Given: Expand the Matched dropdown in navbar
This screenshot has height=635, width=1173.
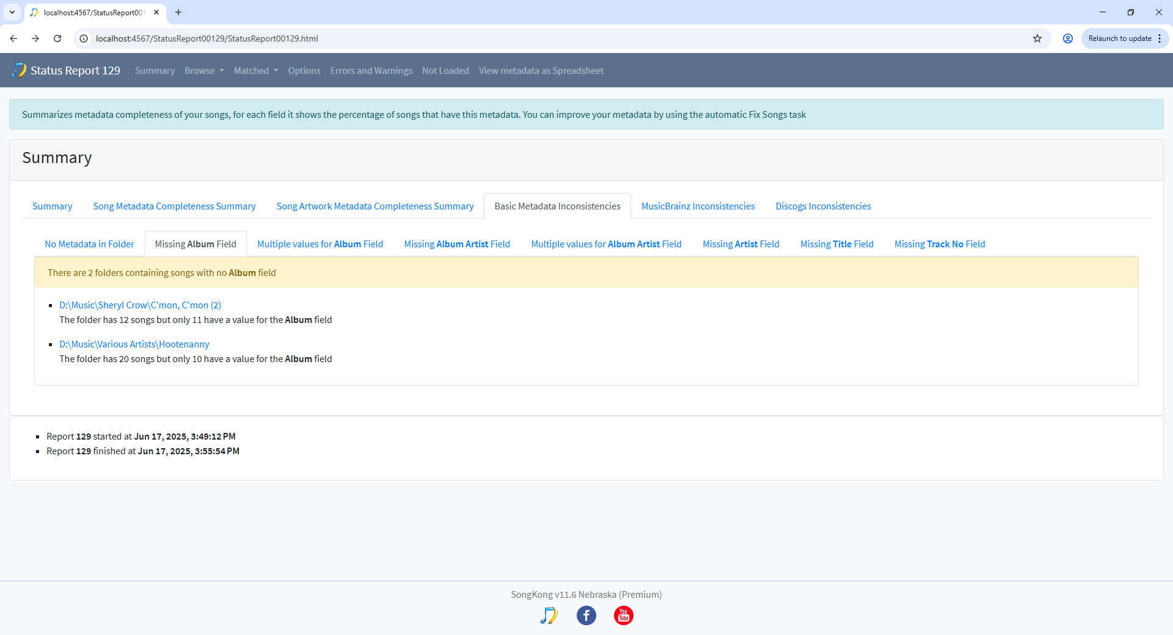Looking at the screenshot, I should coord(256,71).
